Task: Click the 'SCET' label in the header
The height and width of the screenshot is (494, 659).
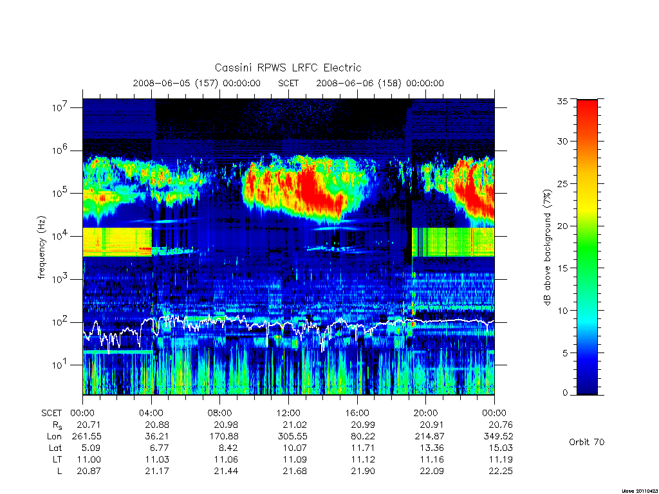Action: click(x=288, y=83)
